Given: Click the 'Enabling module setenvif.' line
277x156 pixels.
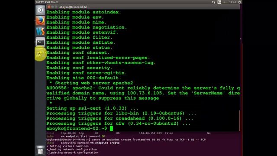Looking at the screenshot, I should click(82, 32).
